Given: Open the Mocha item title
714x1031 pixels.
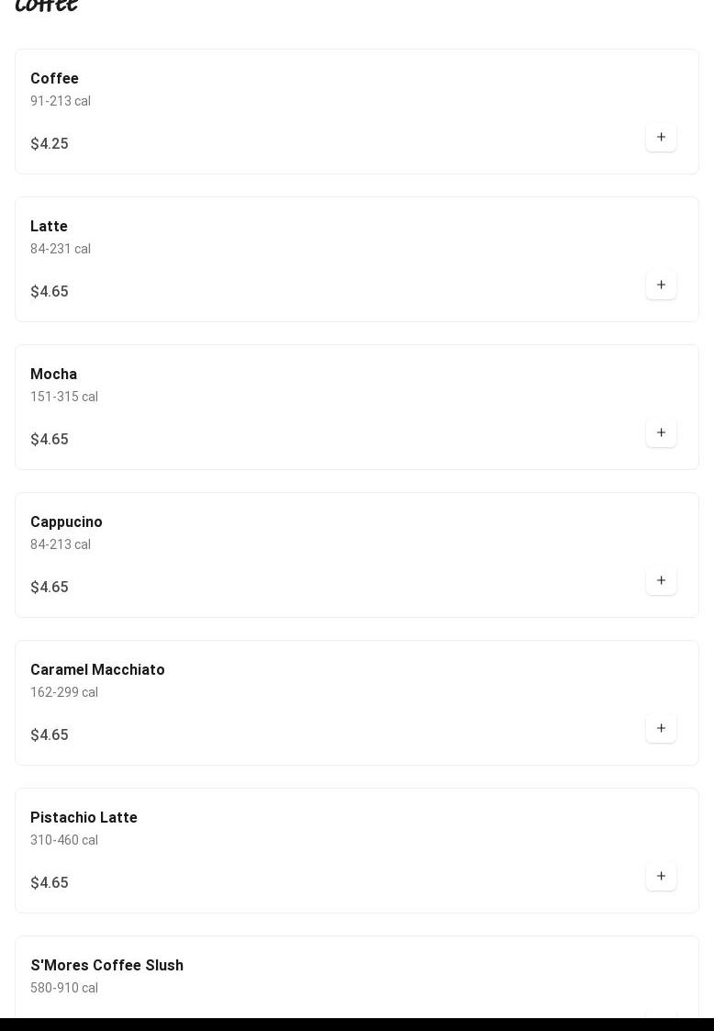Looking at the screenshot, I should tap(53, 375).
